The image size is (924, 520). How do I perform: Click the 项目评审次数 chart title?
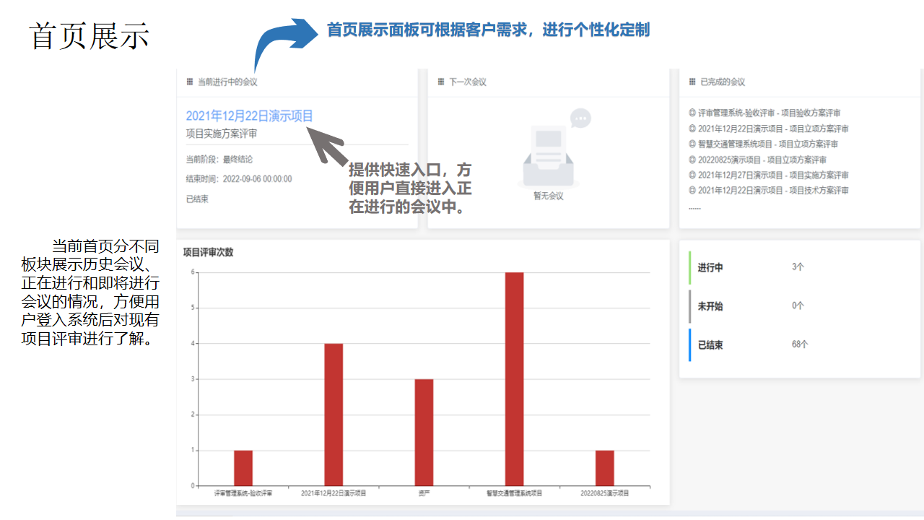coord(208,253)
